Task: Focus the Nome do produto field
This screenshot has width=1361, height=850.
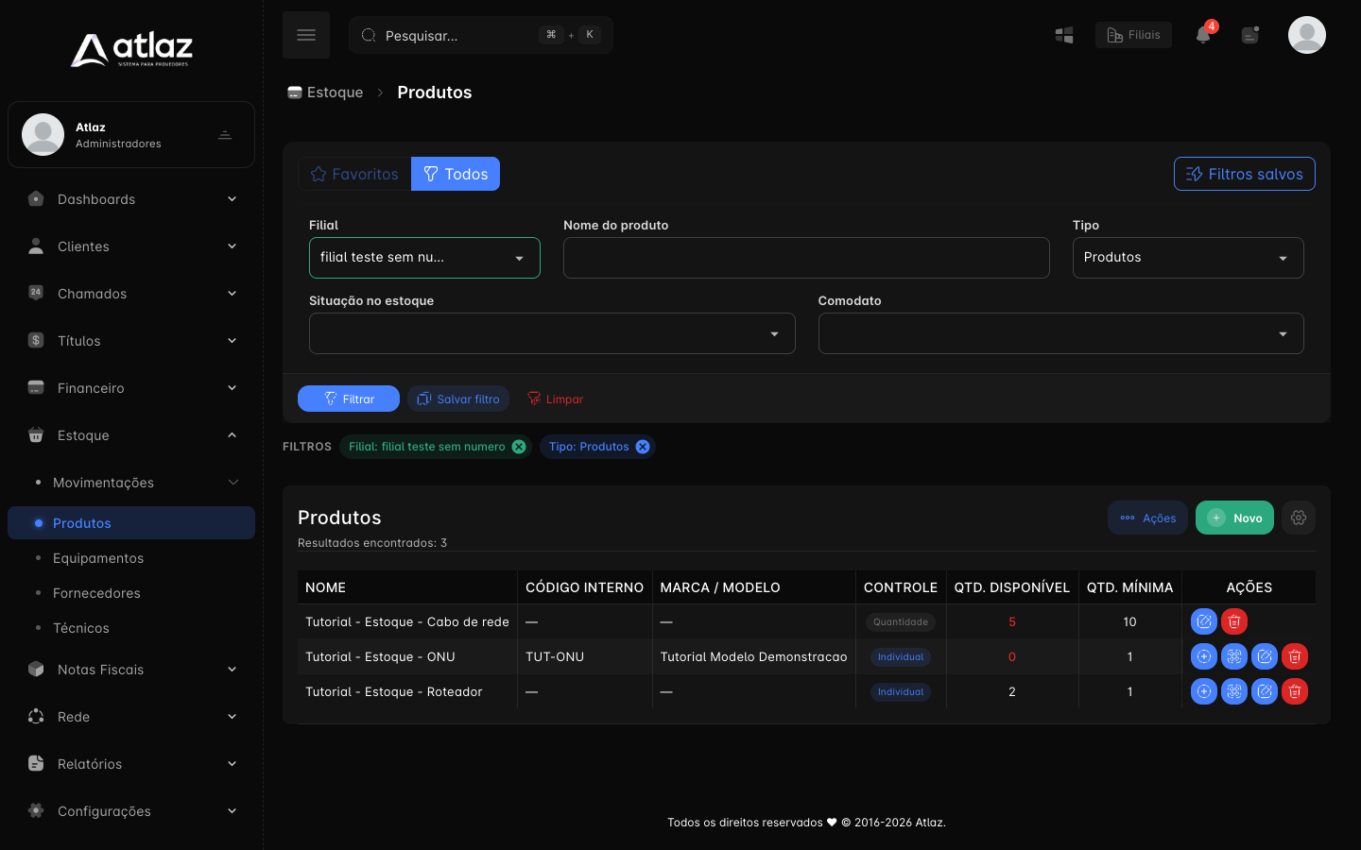Action: (806, 258)
